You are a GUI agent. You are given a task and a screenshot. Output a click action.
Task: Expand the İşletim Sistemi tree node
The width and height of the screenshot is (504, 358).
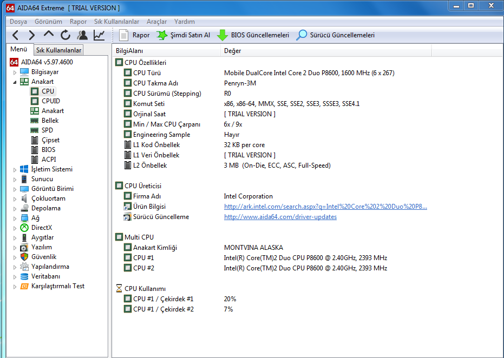pos(15,169)
